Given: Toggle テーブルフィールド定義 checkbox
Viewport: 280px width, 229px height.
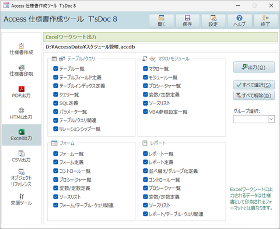Looking at the screenshot, I should coord(55,77).
